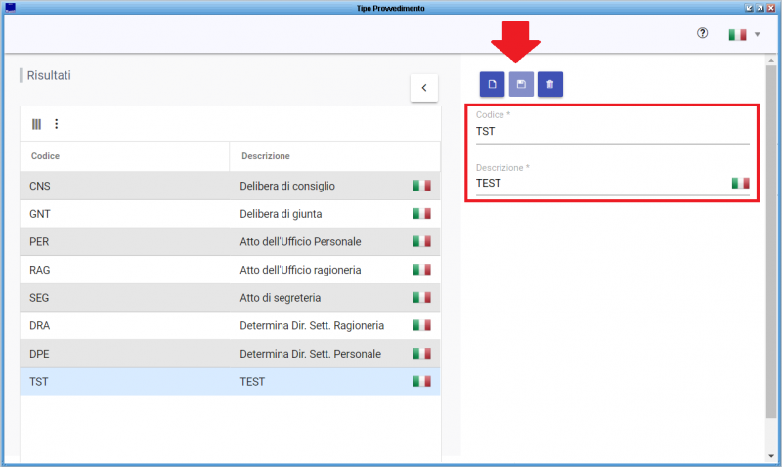Viewport: 782px width, 467px height.
Task: Click the Risultati section heading
Action: pyautogui.click(x=49, y=75)
